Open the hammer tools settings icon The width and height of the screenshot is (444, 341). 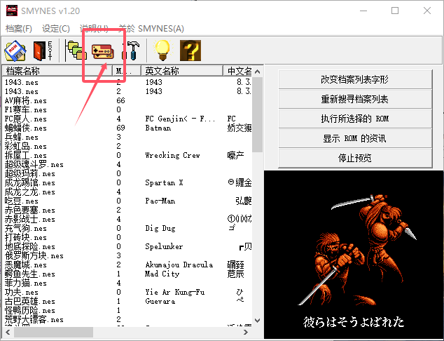click(x=130, y=50)
